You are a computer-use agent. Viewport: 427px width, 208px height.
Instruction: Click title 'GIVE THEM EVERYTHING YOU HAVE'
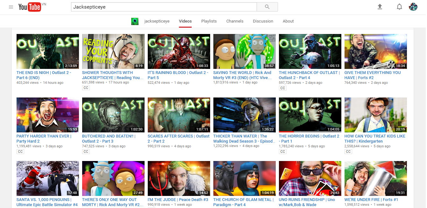(373, 75)
